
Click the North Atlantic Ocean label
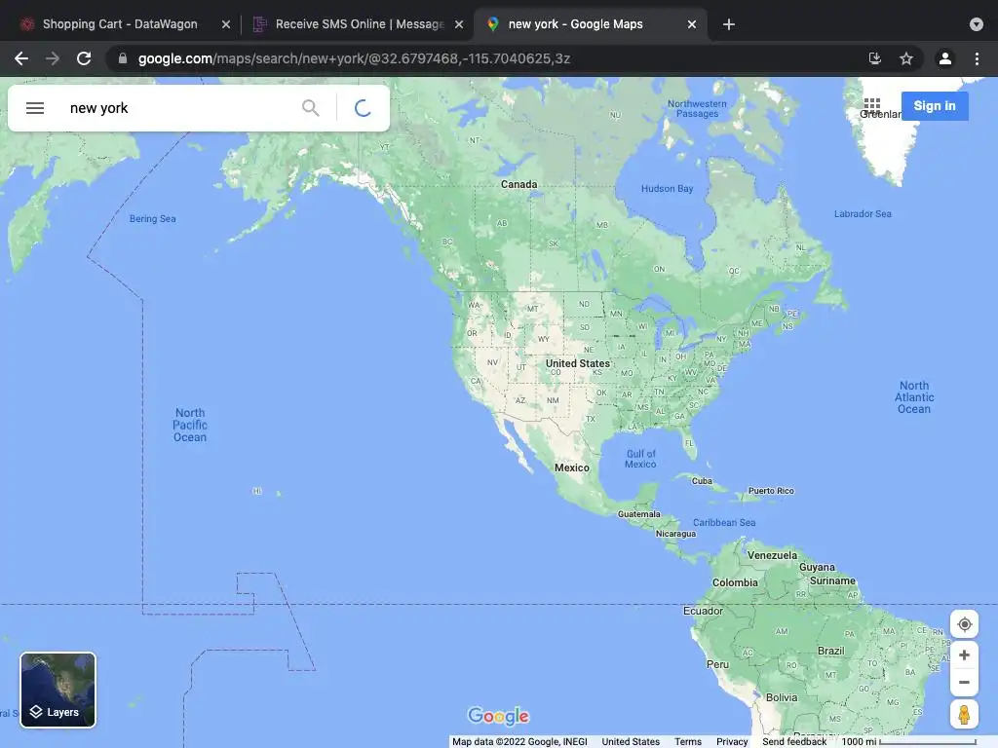click(914, 397)
